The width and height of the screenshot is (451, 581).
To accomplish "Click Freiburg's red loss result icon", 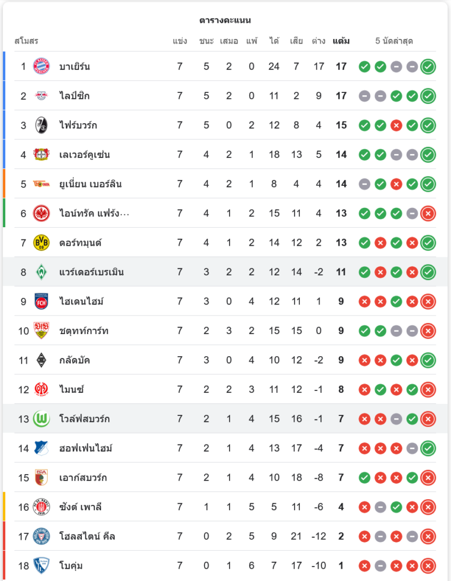I will pos(396,125).
